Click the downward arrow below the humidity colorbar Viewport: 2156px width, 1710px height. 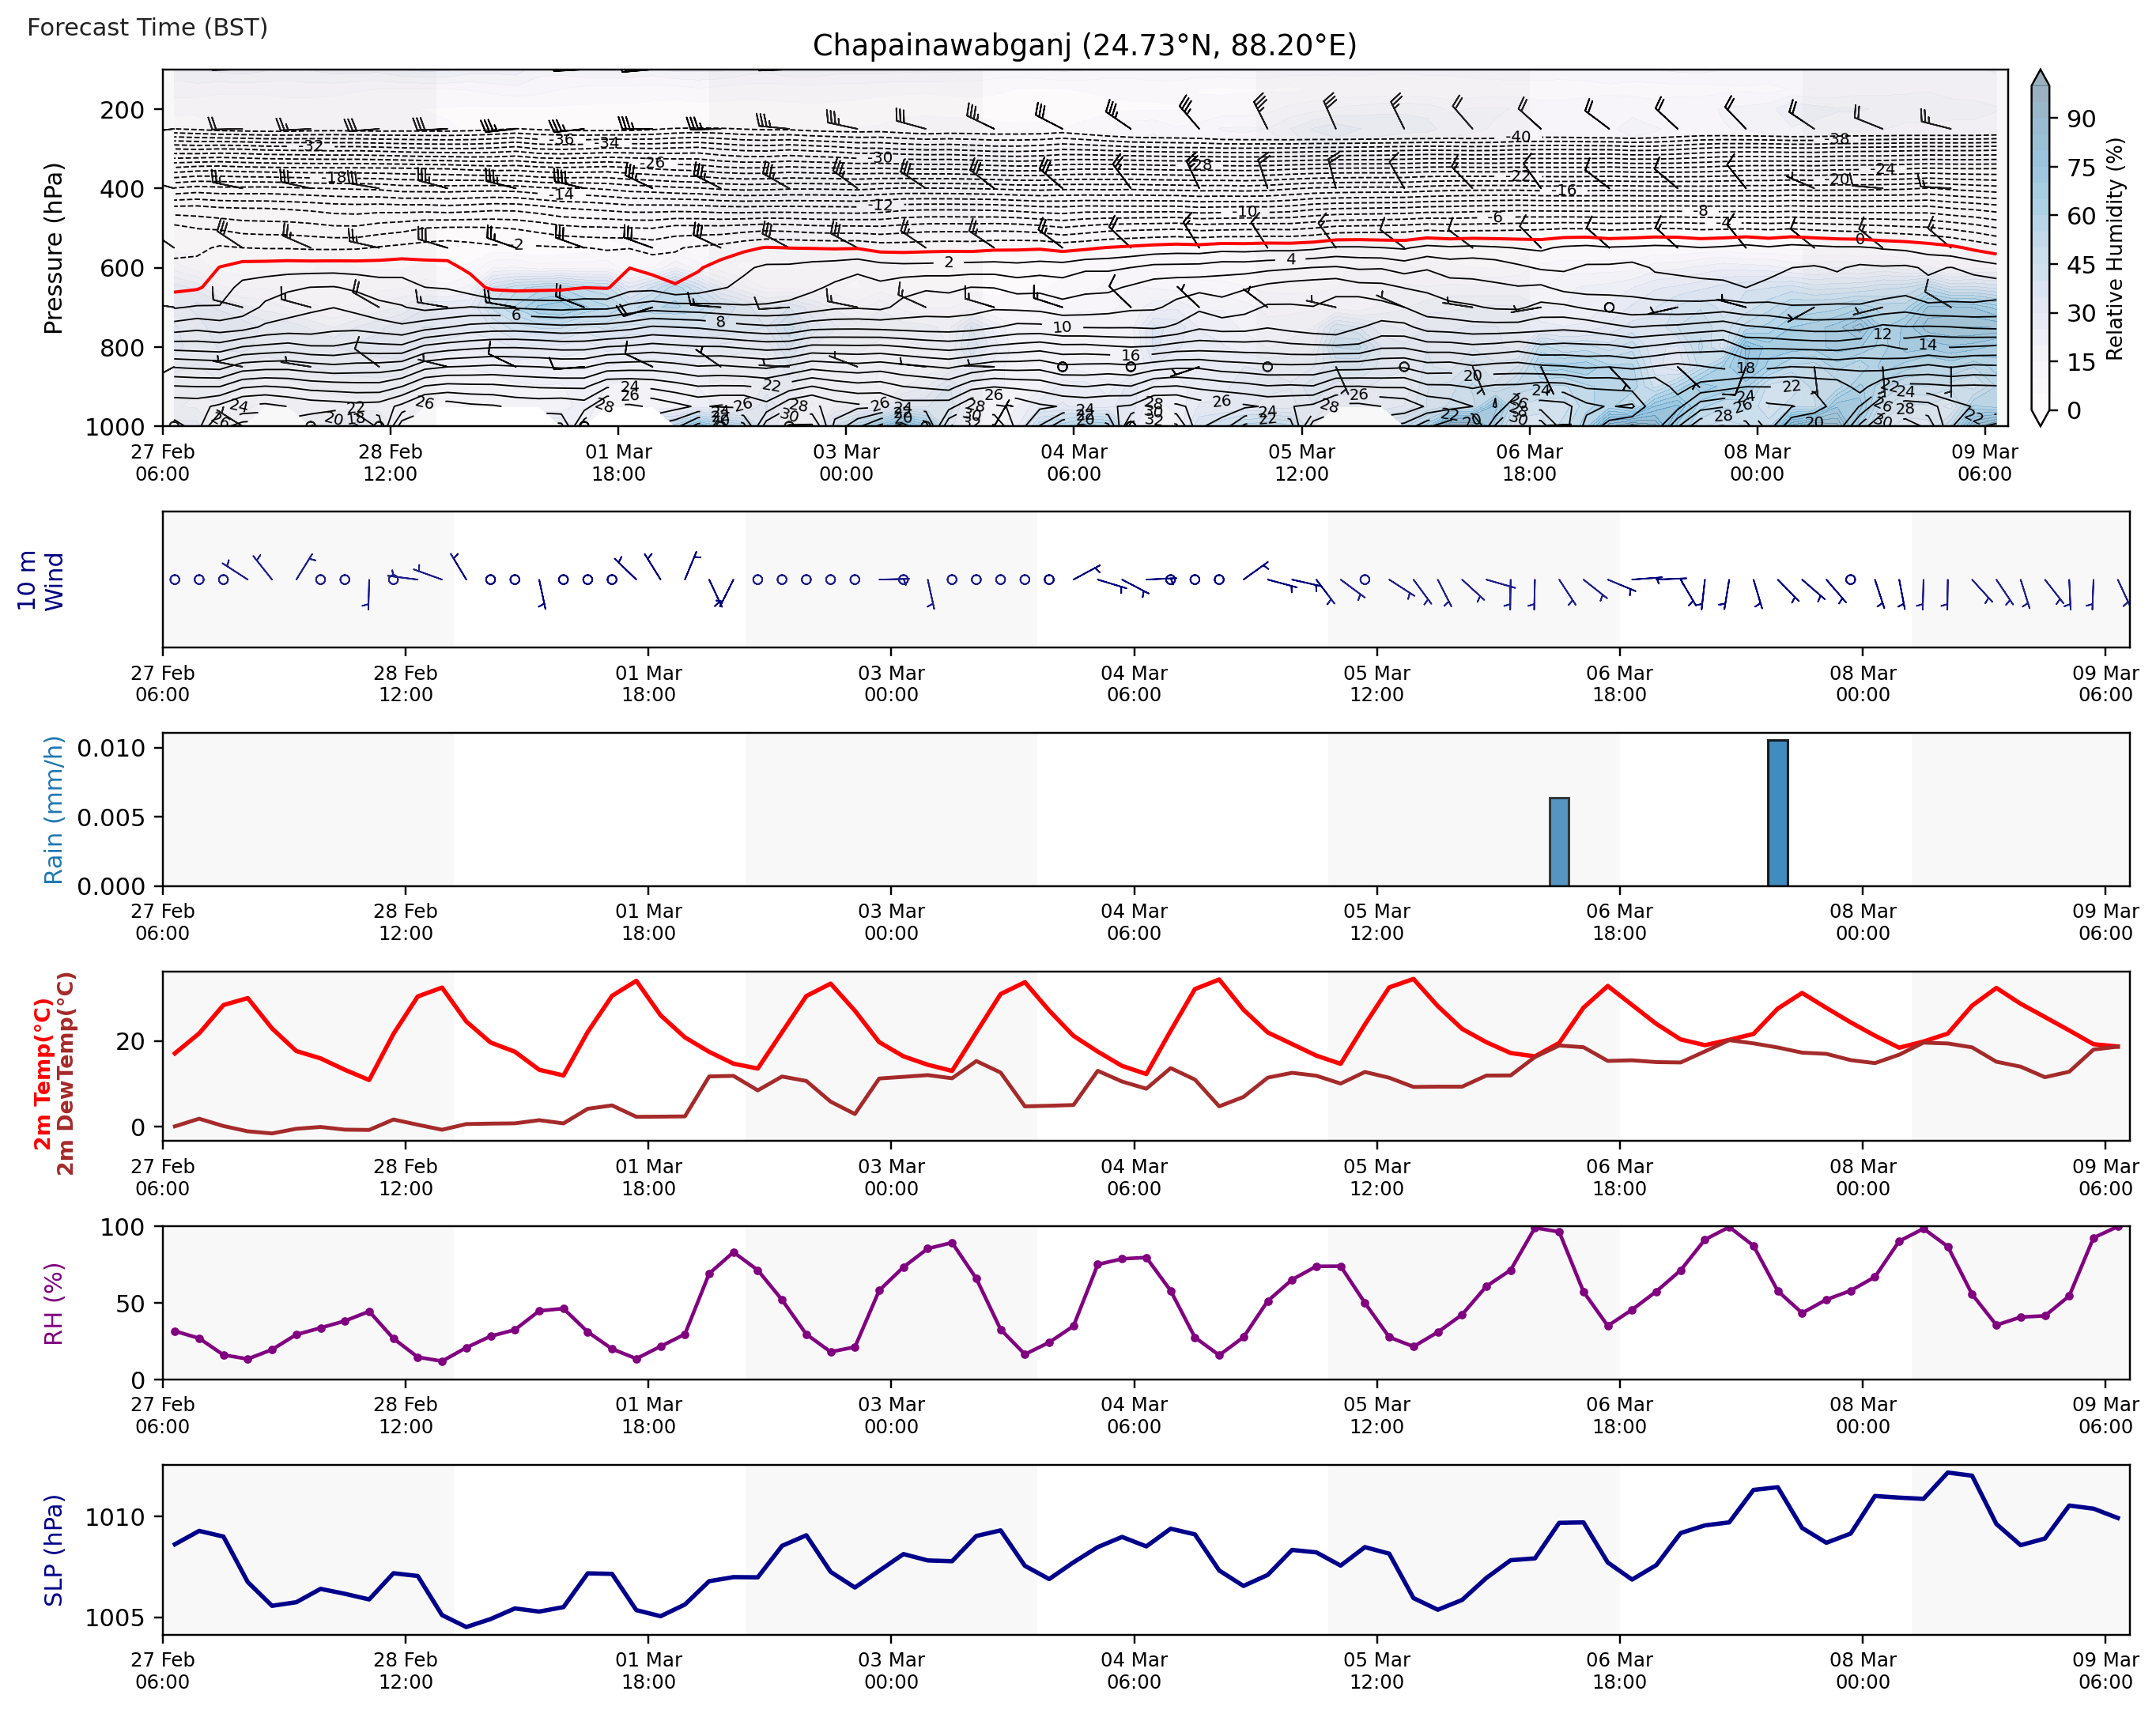(2040, 418)
